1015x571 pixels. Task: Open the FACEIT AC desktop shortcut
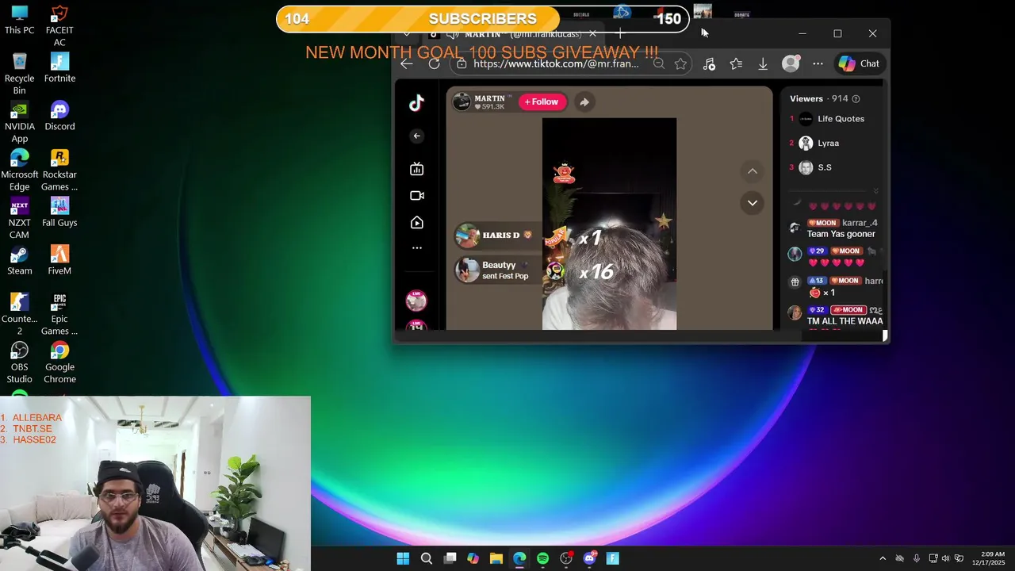click(x=59, y=26)
